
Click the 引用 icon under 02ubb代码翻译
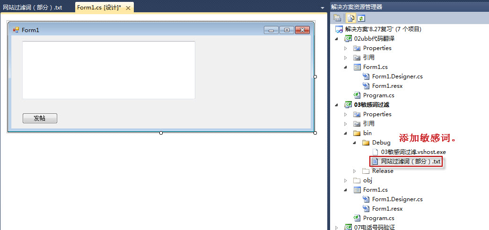pos(357,58)
